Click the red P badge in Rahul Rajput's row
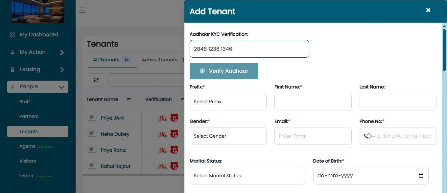 coord(174,166)
